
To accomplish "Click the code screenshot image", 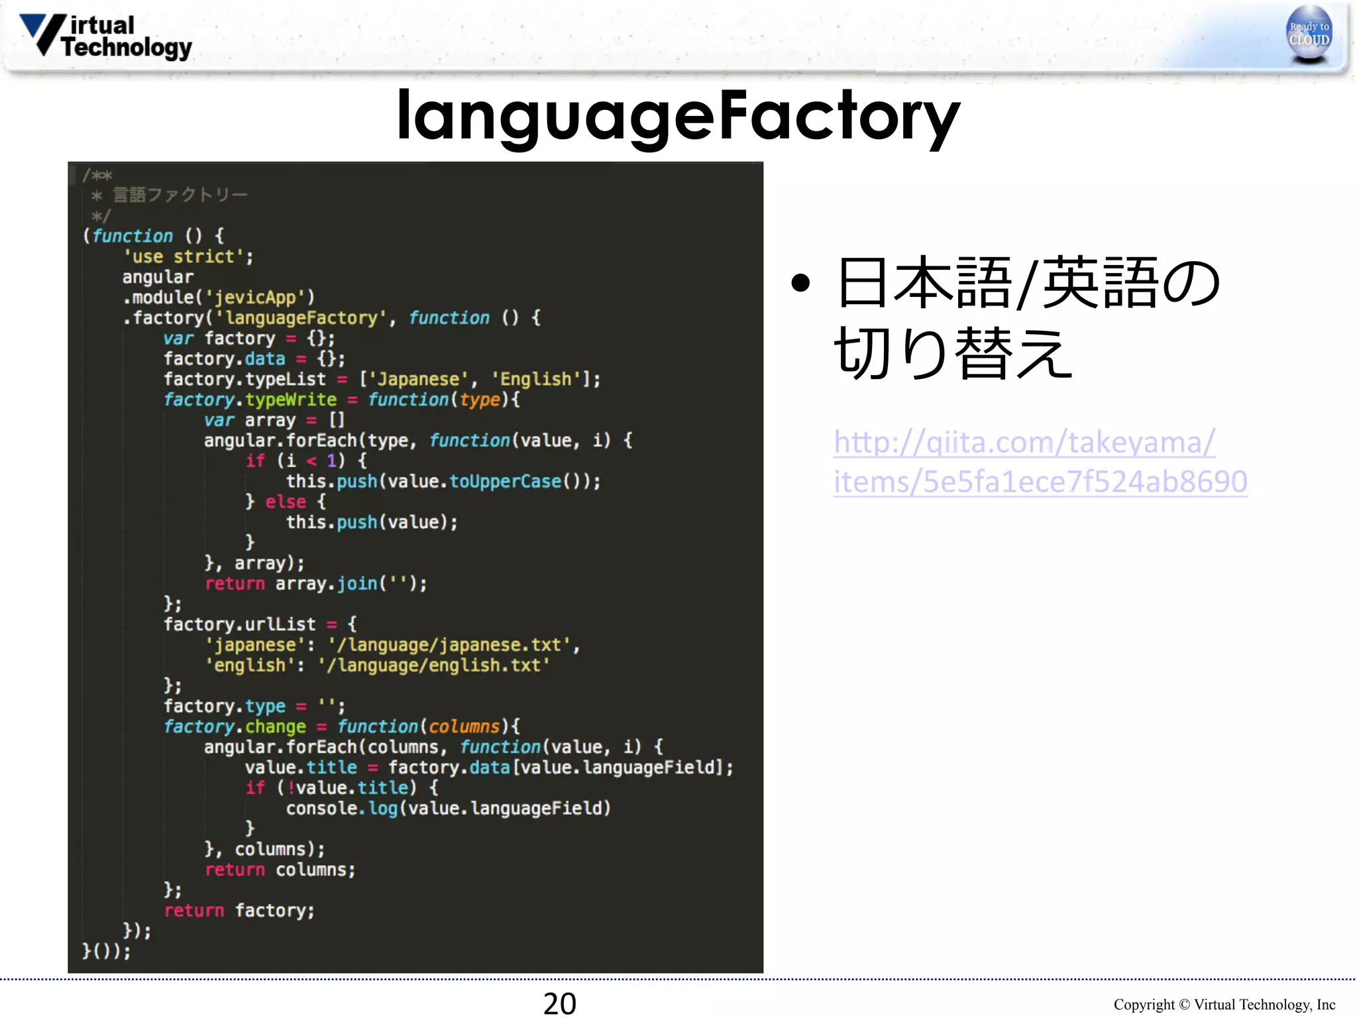I will point(415,567).
